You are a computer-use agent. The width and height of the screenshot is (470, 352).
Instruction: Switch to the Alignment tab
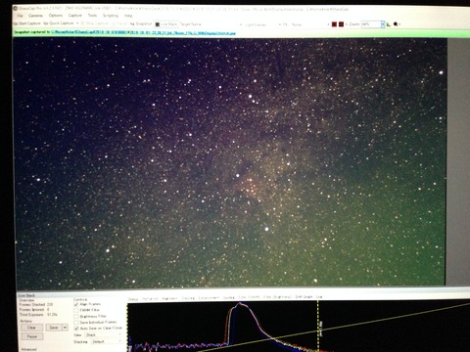169,298
